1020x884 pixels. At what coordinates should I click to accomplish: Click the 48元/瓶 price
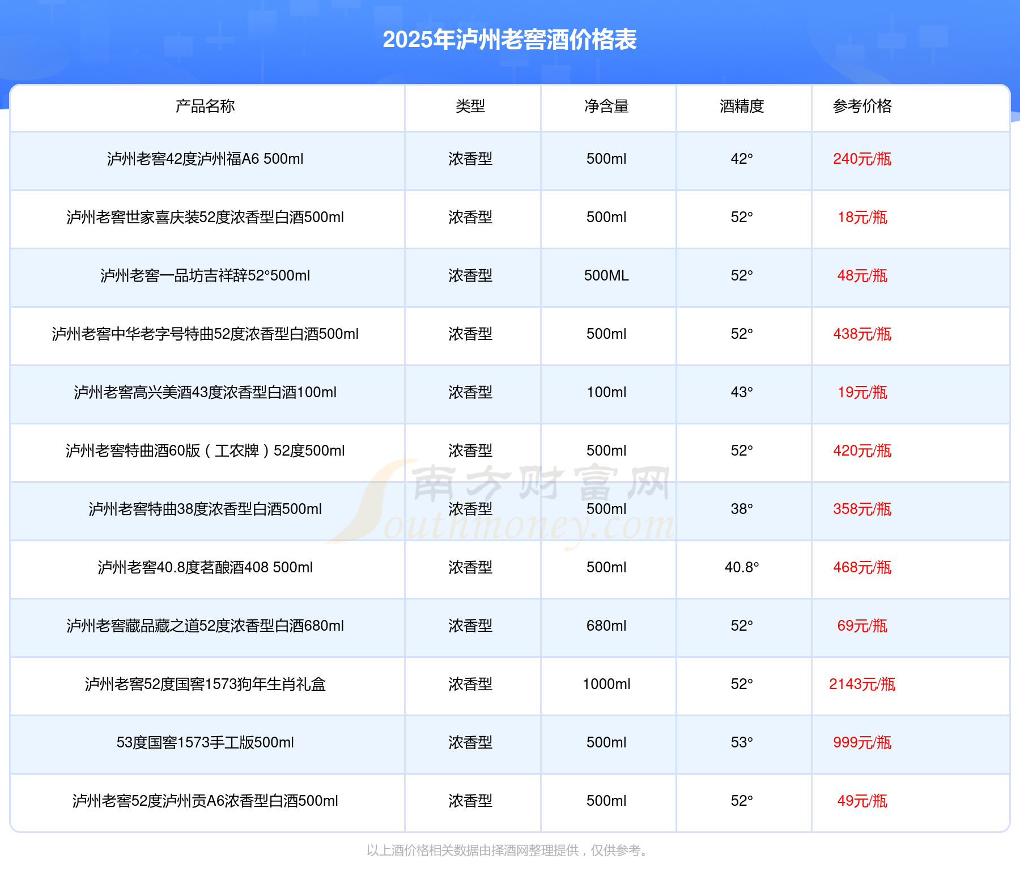coord(862,275)
